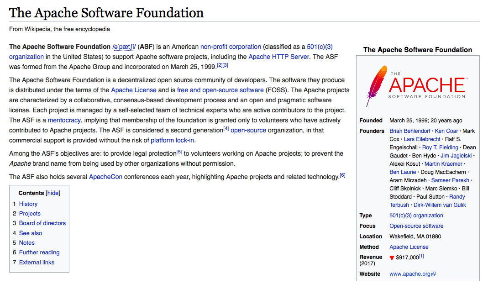Click the founding date March 25, 1999; 20 years ago
Screen dimensions: 488x284
[x=426, y=121]
